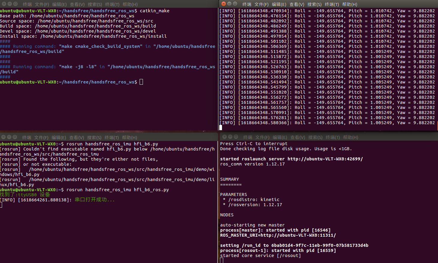Viewport: 438px width, 263px height.
Task: Maximize the roslaunch server terminal window
Action: coord(236,136)
